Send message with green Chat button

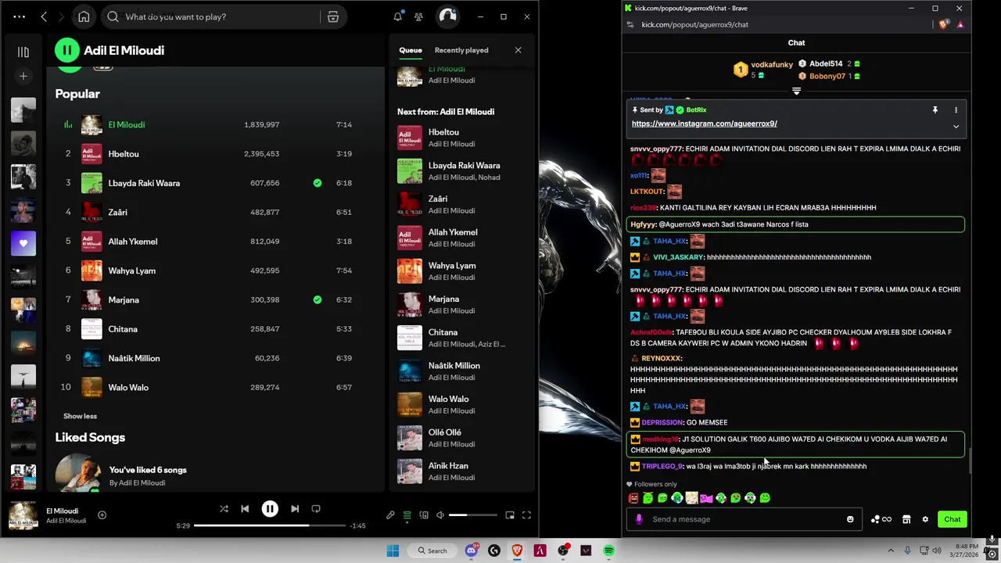pos(952,519)
